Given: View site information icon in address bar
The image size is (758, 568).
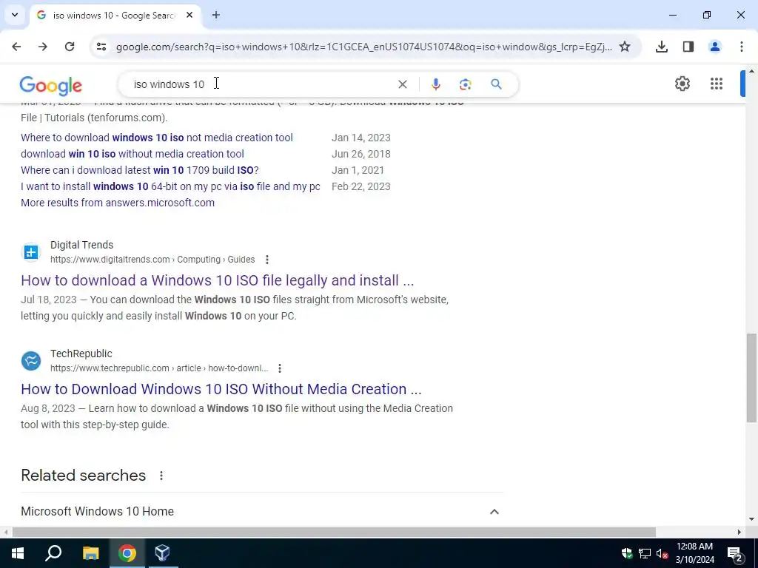Looking at the screenshot, I should (x=101, y=47).
